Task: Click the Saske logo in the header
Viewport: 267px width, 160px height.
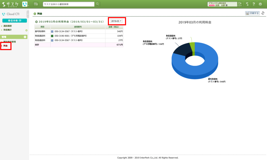Action: pyautogui.click(x=10, y=4)
